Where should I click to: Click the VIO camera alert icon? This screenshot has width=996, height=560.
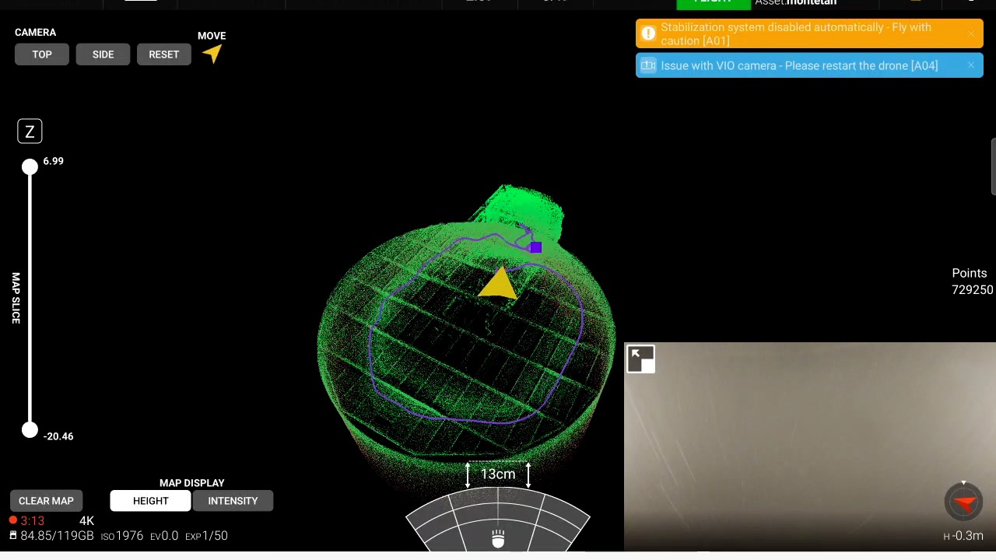click(x=648, y=65)
